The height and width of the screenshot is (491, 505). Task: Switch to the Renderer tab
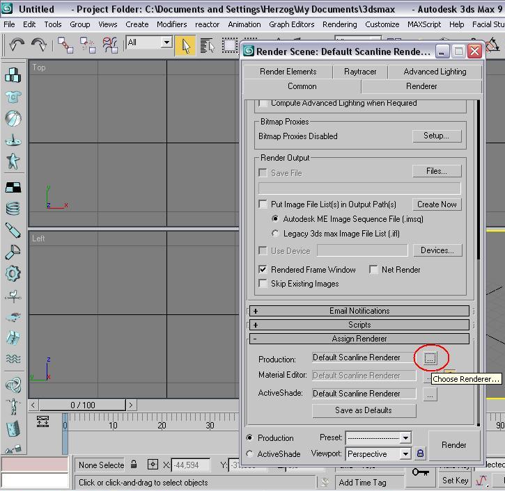pyautogui.click(x=421, y=86)
